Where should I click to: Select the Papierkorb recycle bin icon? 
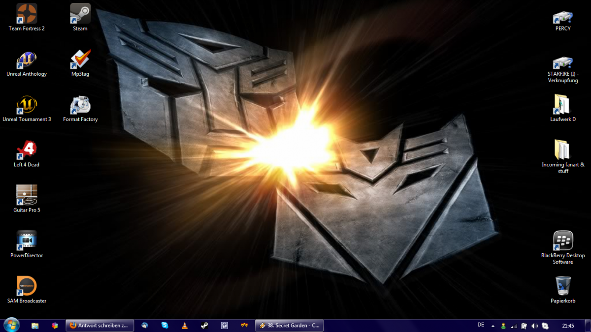tap(563, 286)
